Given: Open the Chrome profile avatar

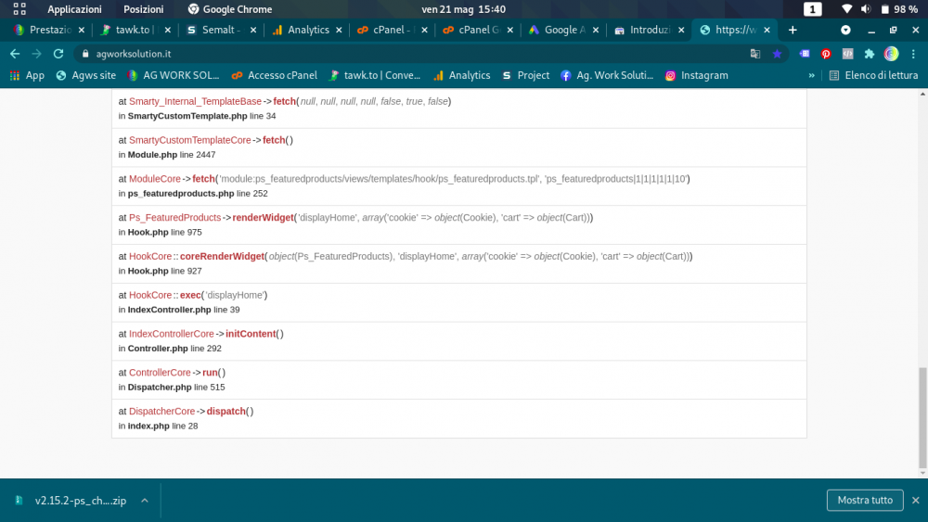Looking at the screenshot, I should click(891, 54).
